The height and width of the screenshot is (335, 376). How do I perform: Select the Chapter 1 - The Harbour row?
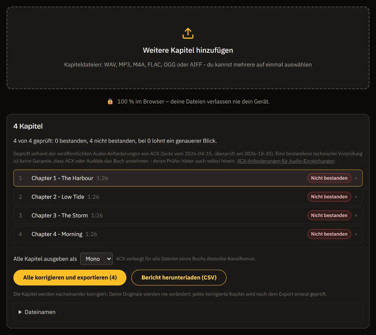188,178
